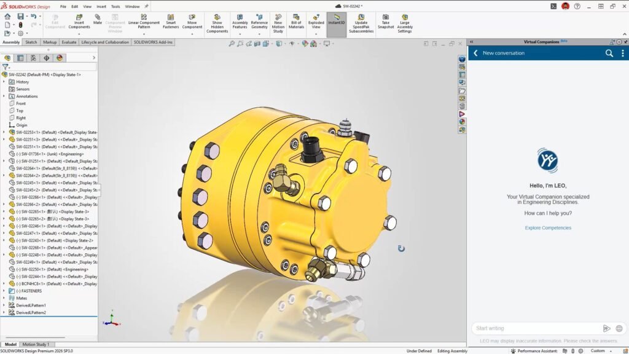Click Update SpeedPak Subassemblies

[x=361, y=24]
